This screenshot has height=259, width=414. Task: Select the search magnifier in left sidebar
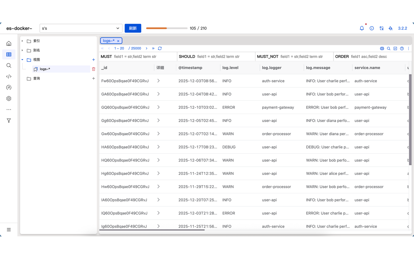click(x=9, y=65)
